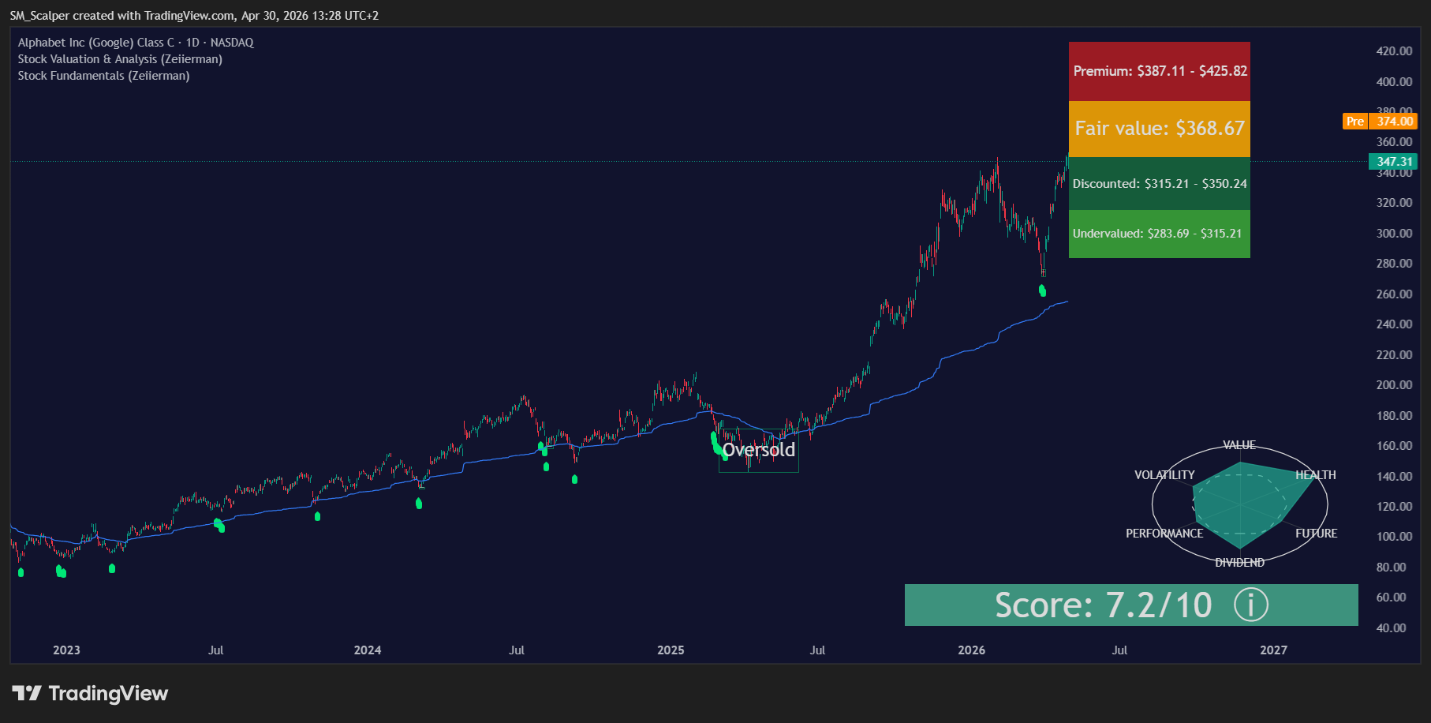Click the Score: 7.2/10 banner
This screenshot has height=723, width=1431.
click(1131, 605)
